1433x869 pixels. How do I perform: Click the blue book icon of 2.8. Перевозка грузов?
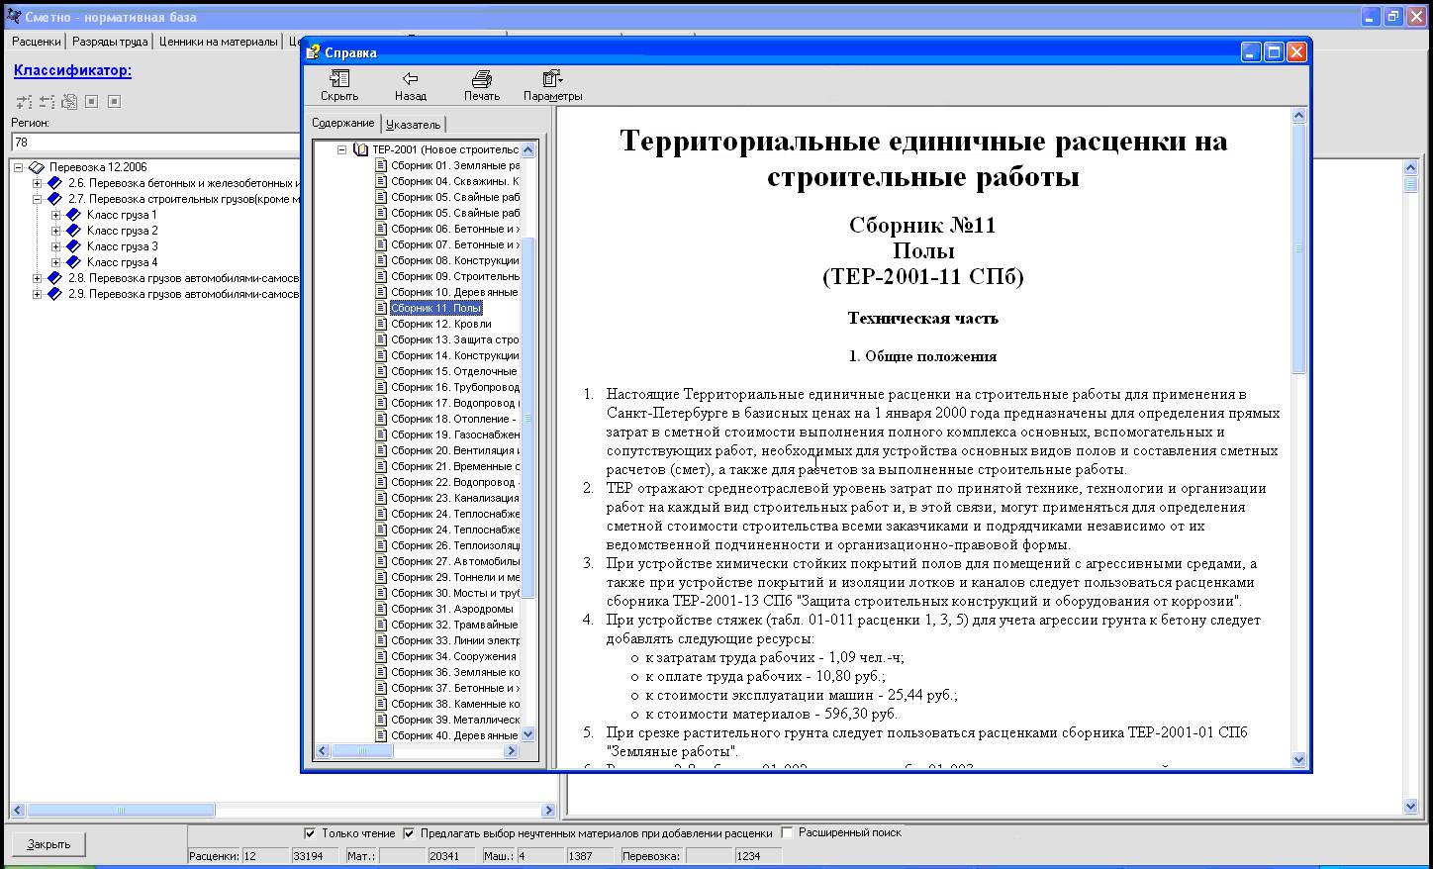[54, 278]
